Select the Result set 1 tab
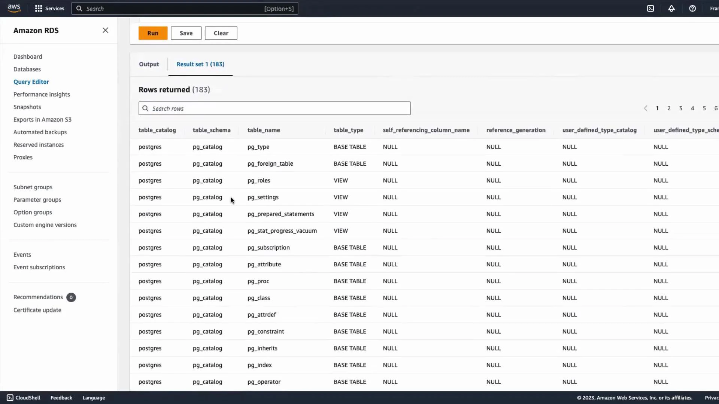The width and height of the screenshot is (719, 404). (200, 64)
